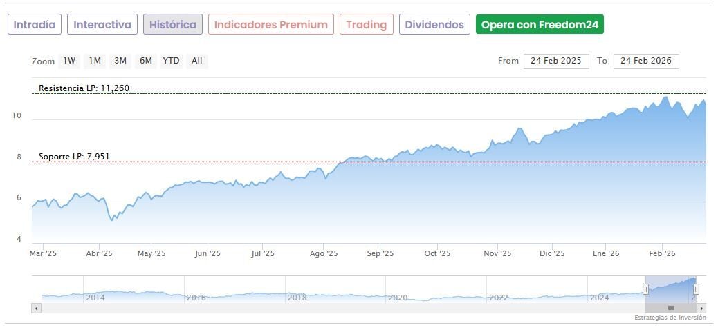Set zoom to 6M
The width and height of the screenshot is (718, 330).
tap(145, 61)
